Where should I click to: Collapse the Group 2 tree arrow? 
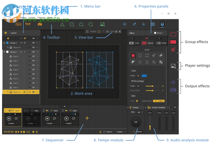click(4, 43)
